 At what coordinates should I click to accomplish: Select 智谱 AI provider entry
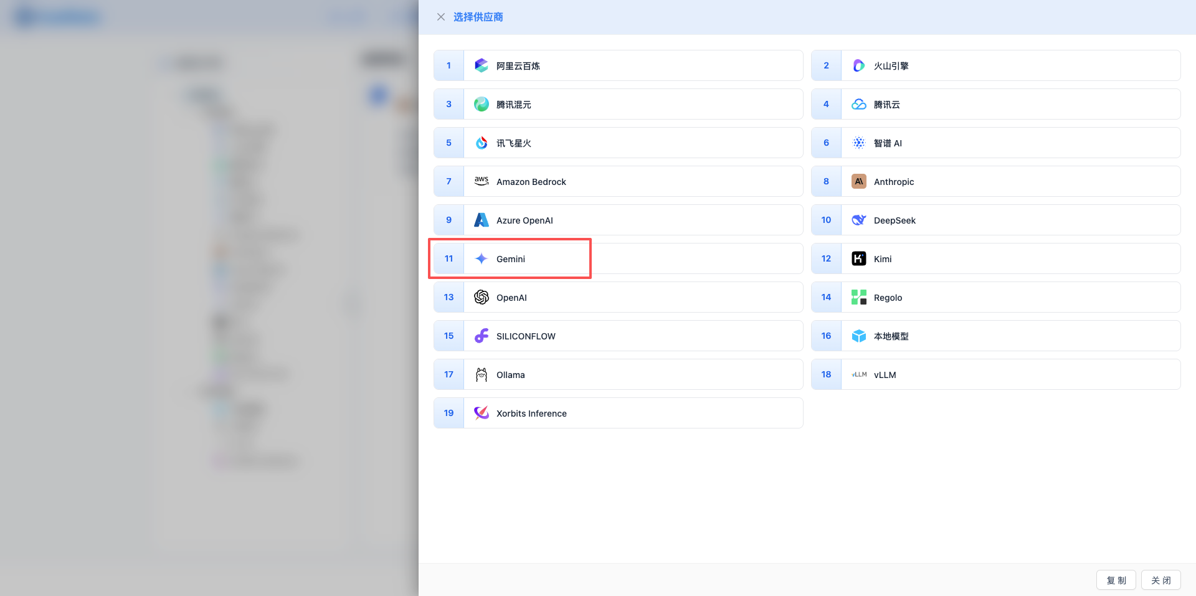click(x=888, y=143)
